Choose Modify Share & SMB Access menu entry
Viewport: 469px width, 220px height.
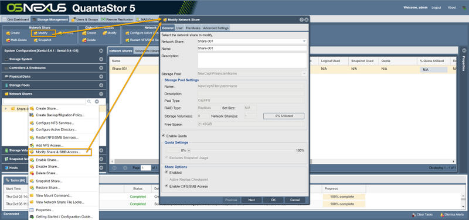coord(60,152)
